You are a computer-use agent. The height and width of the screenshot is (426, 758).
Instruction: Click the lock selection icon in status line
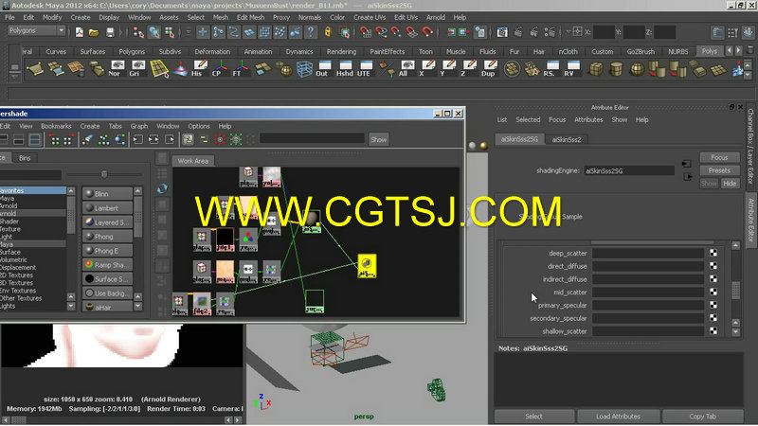tap(328, 32)
